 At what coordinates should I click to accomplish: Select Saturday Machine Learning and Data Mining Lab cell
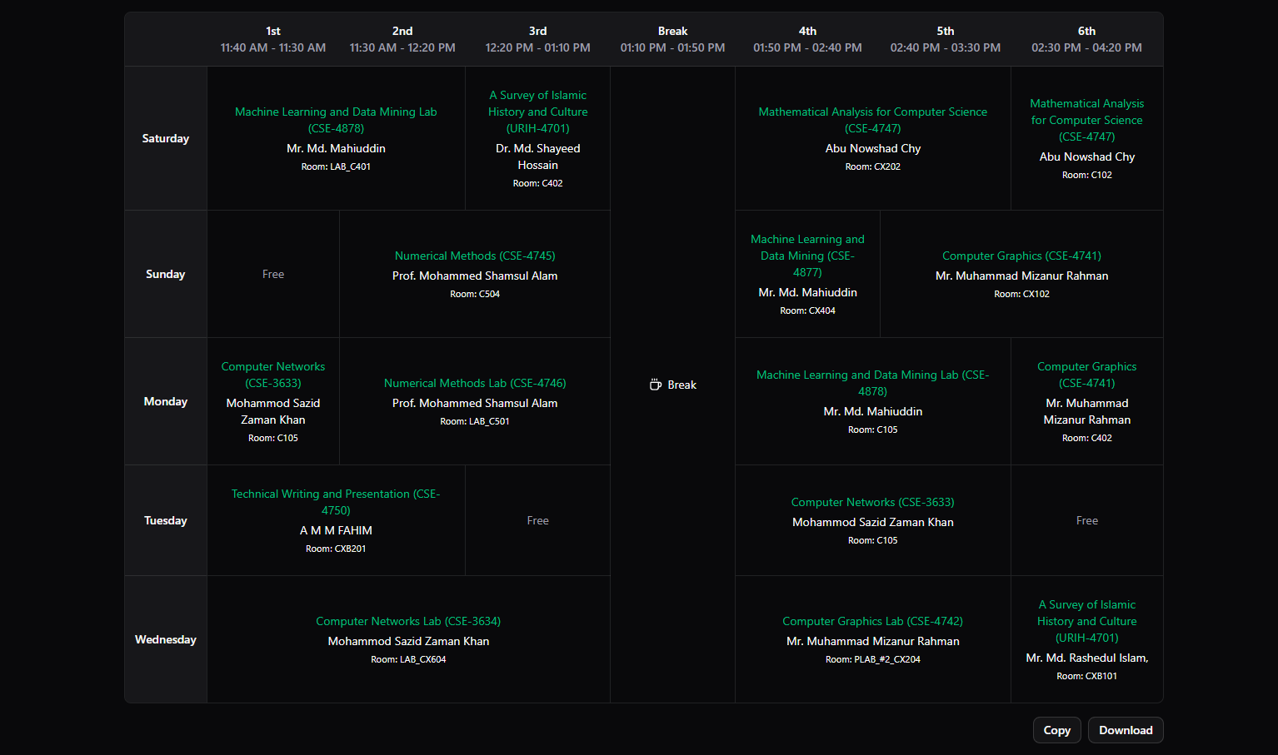(x=336, y=138)
